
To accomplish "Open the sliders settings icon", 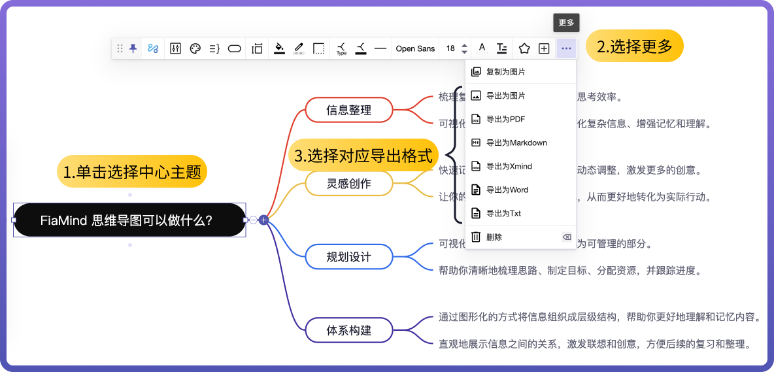I will pyautogui.click(x=175, y=48).
